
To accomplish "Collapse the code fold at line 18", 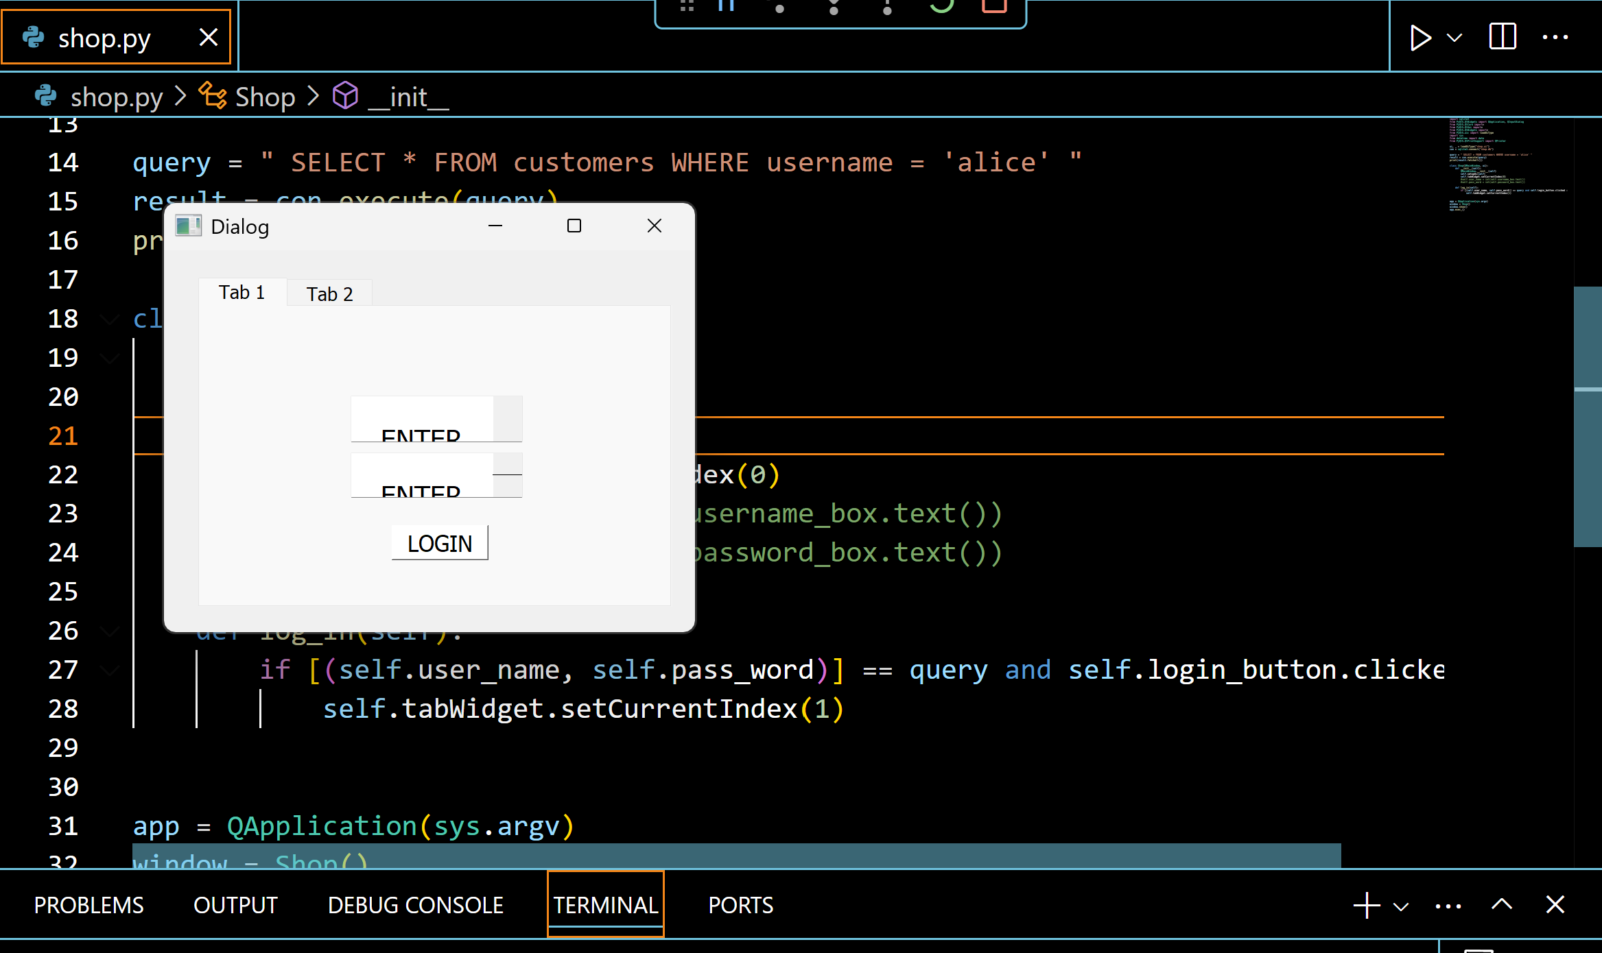I will point(109,319).
